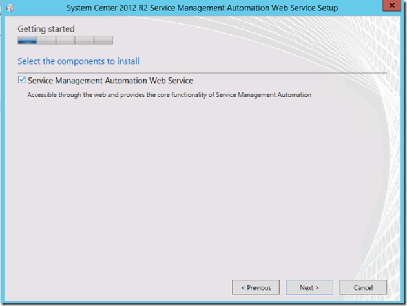The height and width of the screenshot is (306, 407).
Task: Uncheck the Service Management Automation Web Service checkbox
Action: click(x=23, y=81)
